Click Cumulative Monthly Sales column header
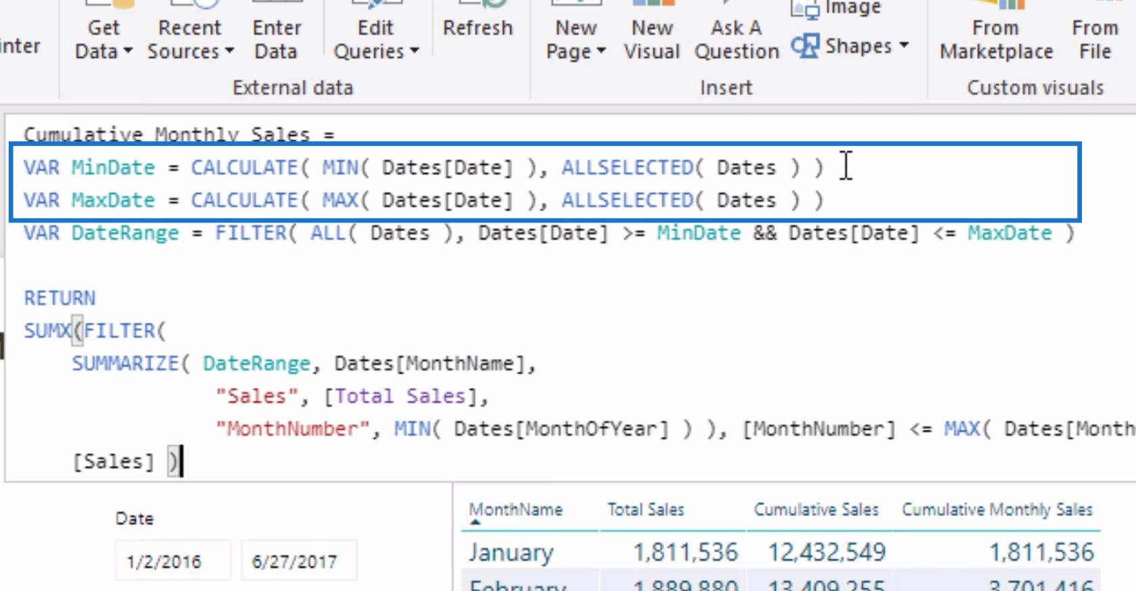This screenshot has width=1136, height=591. pos(997,509)
